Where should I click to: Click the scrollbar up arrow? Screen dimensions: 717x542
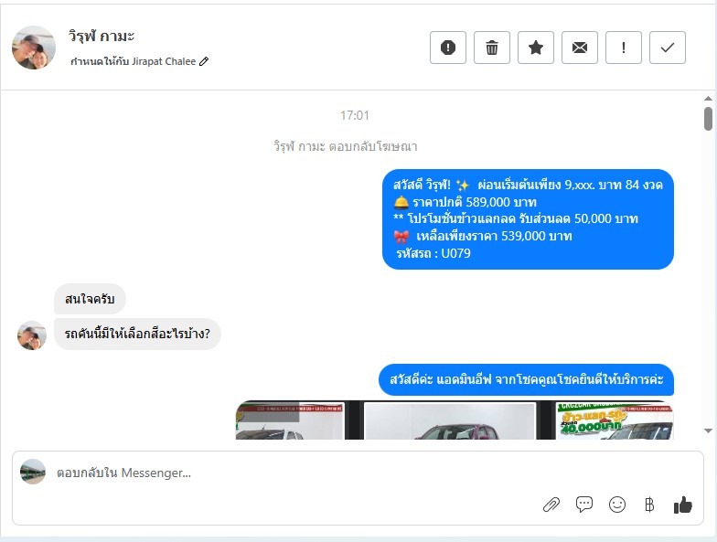coord(708,99)
